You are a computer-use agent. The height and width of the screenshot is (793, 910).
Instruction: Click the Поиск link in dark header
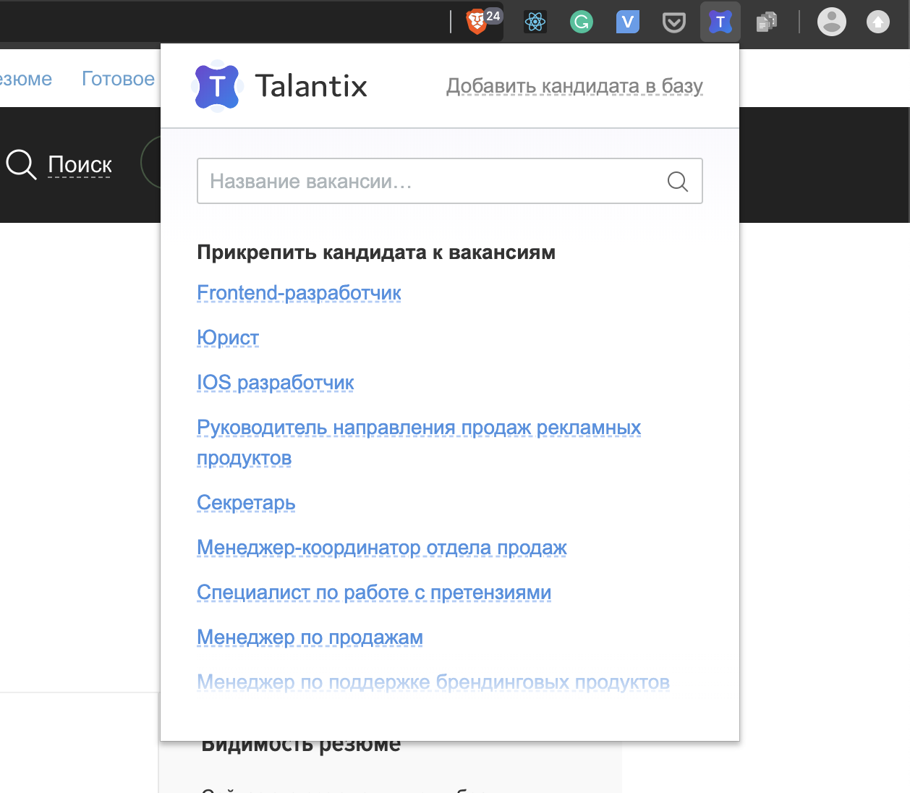click(80, 165)
